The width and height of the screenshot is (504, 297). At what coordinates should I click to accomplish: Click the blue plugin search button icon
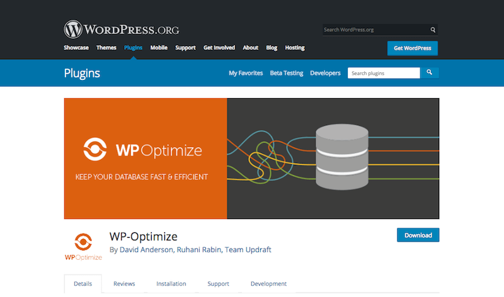click(430, 73)
